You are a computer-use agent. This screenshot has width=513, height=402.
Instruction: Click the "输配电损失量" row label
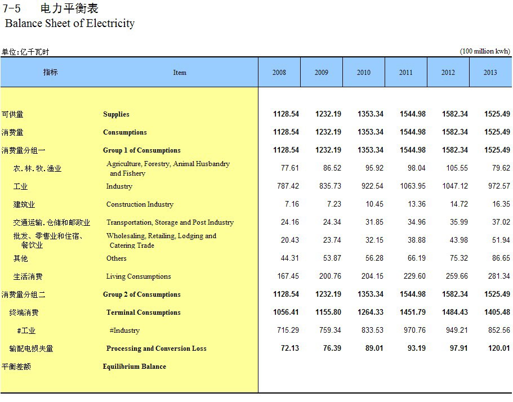click(31, 349)
